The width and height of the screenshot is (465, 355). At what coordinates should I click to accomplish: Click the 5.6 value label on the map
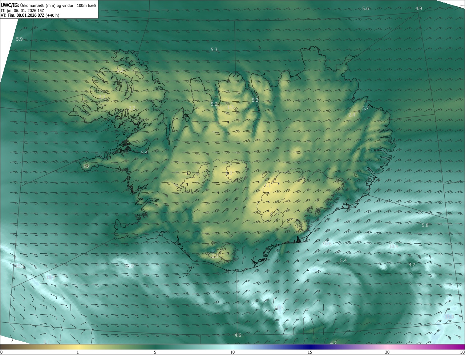365,8
